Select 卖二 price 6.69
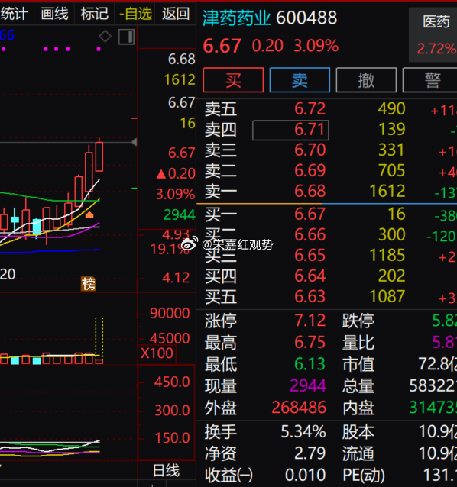 click(310, 170)
